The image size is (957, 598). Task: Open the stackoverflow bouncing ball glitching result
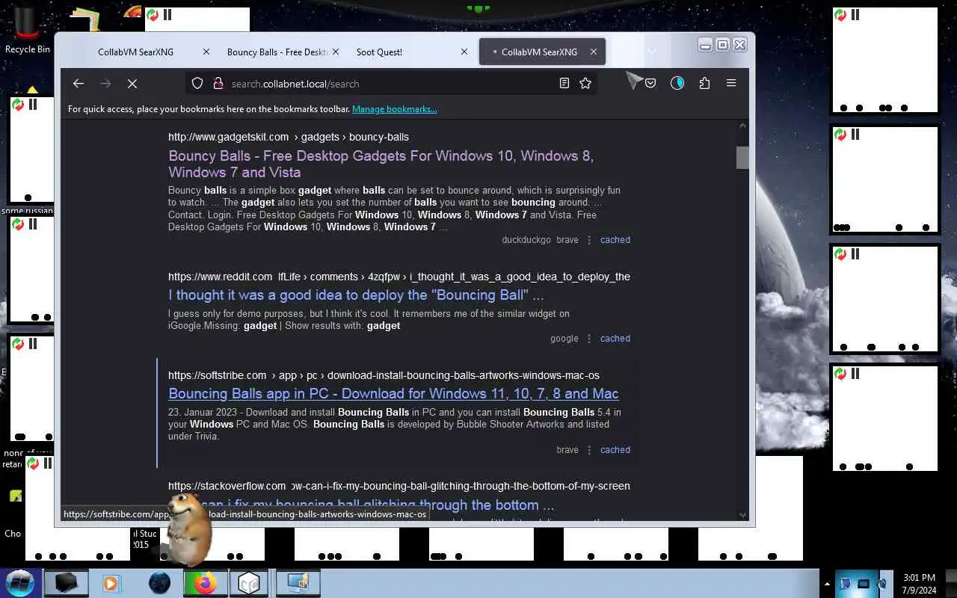tap(361, 505)
